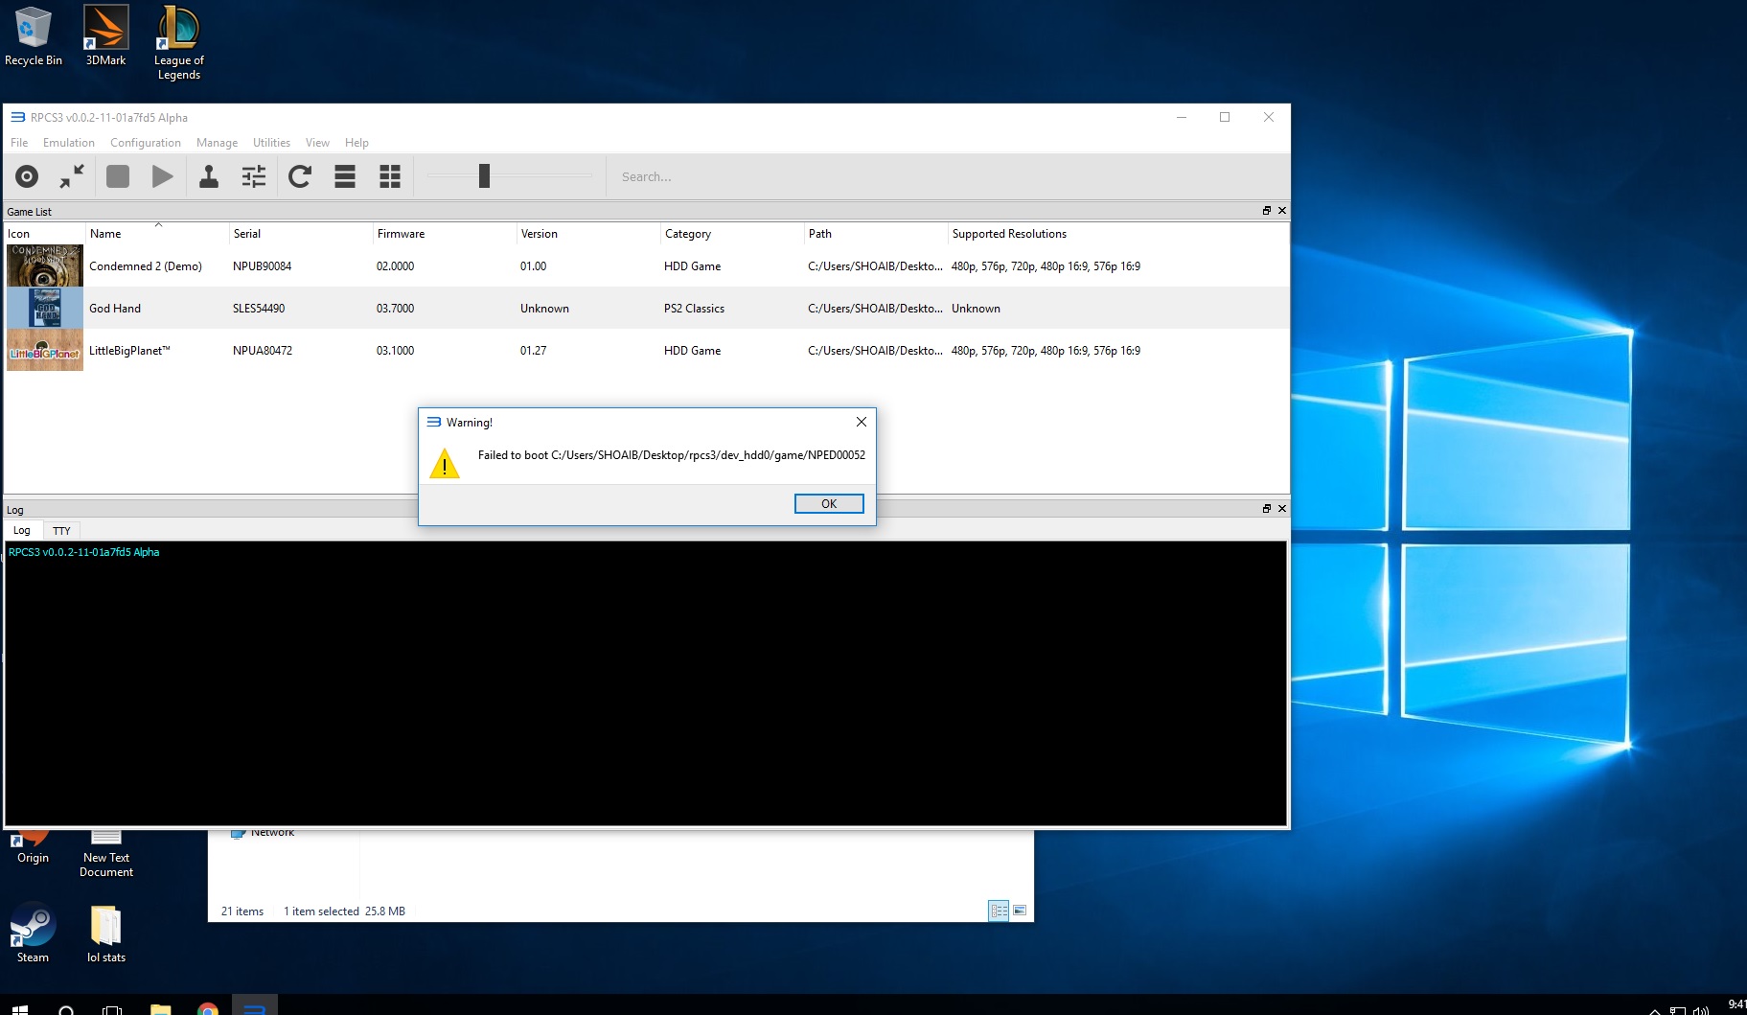Open the Emulation menu
Screen dimensions: 1747x1015
pos(68,143)
